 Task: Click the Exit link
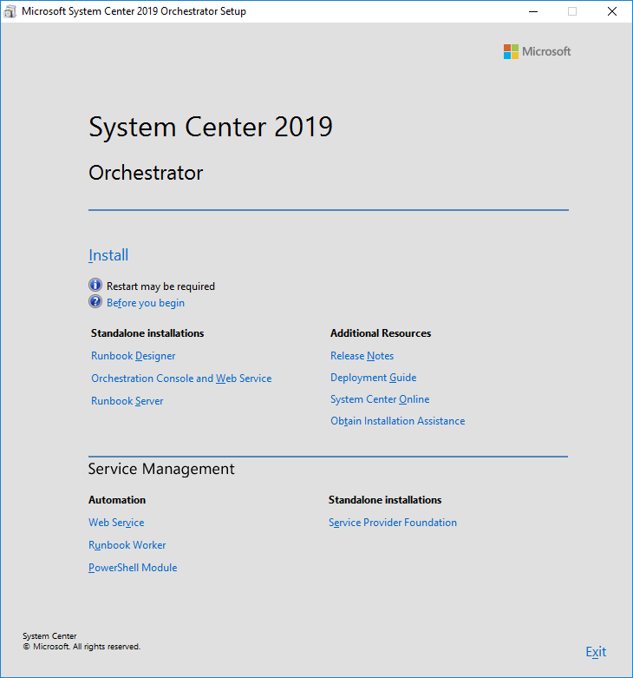click(x=596, y=652)
